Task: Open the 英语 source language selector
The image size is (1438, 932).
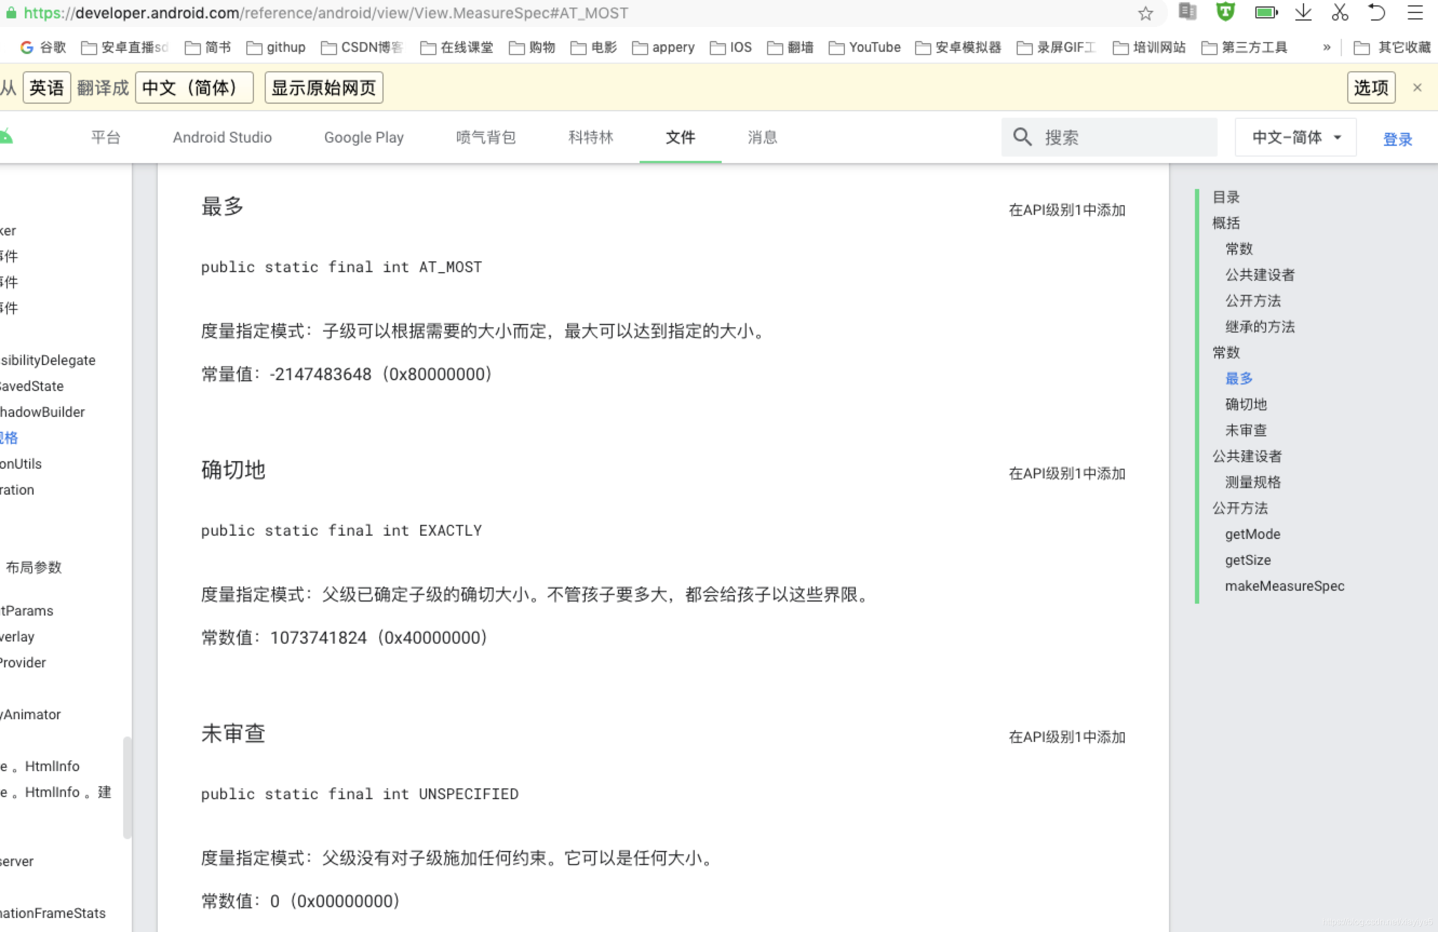Action: tap(46, 87)
